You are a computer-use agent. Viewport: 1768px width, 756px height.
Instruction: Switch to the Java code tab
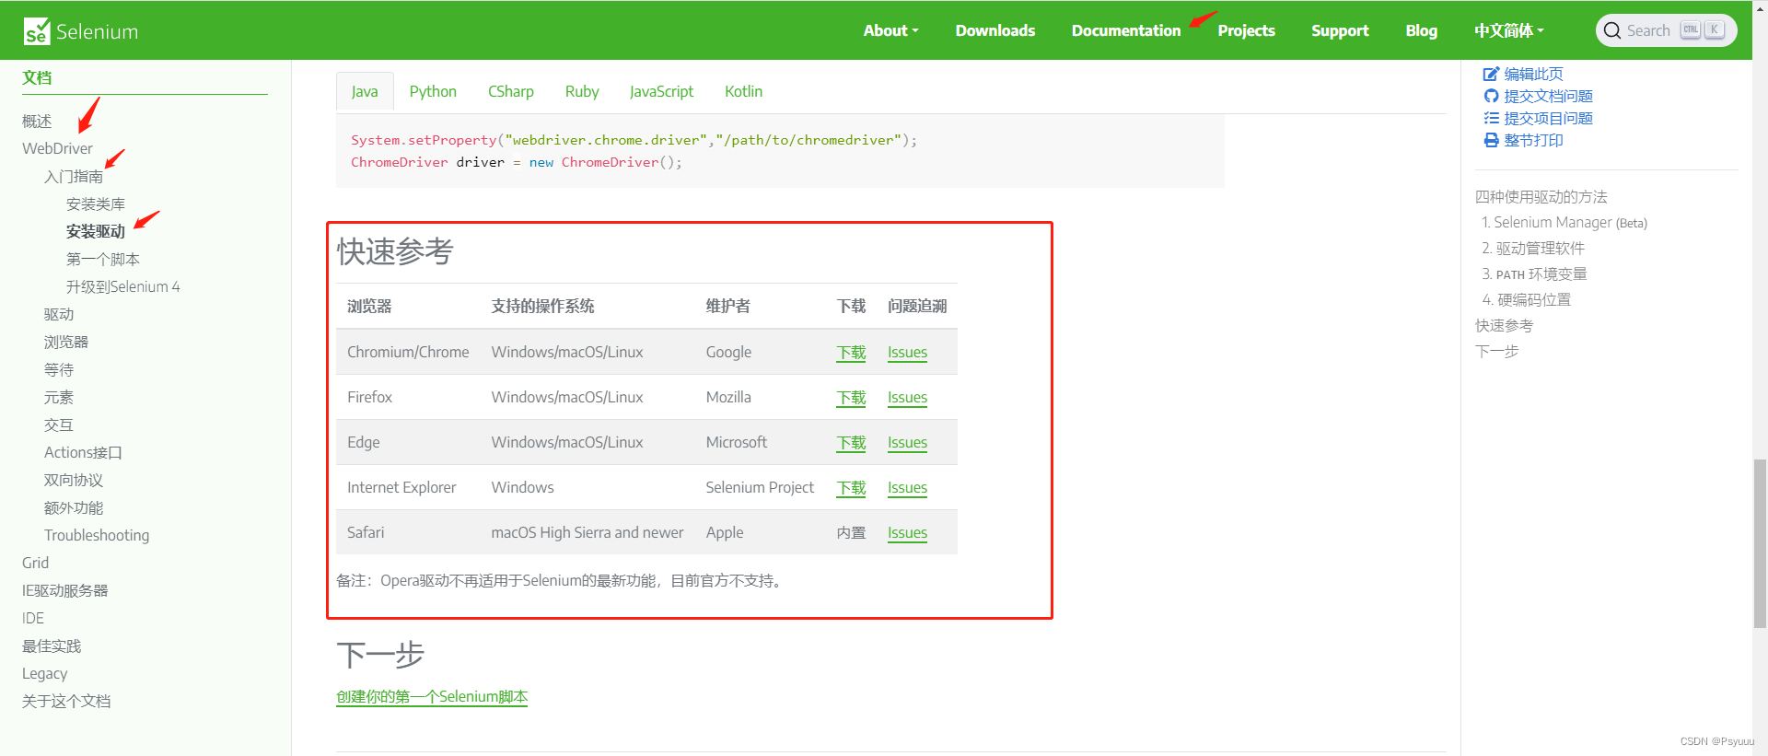tap(365, 91)
